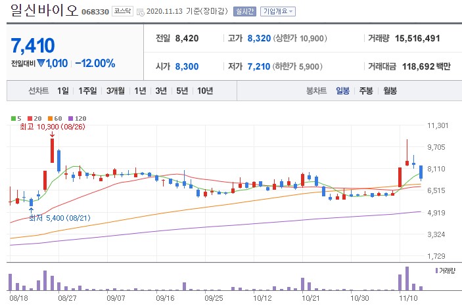Click the 시가 8,300 value
This screenshot has width=462, height=306.
pyautogui.click(x=187, y=66)
